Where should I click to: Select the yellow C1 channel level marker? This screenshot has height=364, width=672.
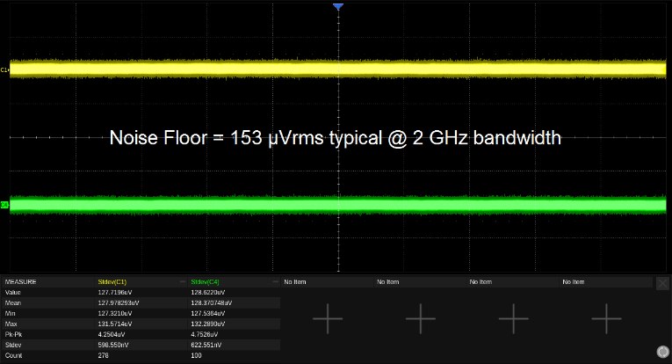point(4,69)
